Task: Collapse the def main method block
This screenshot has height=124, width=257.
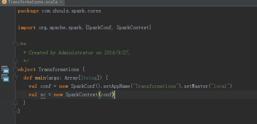Action: tap(15, 78)
